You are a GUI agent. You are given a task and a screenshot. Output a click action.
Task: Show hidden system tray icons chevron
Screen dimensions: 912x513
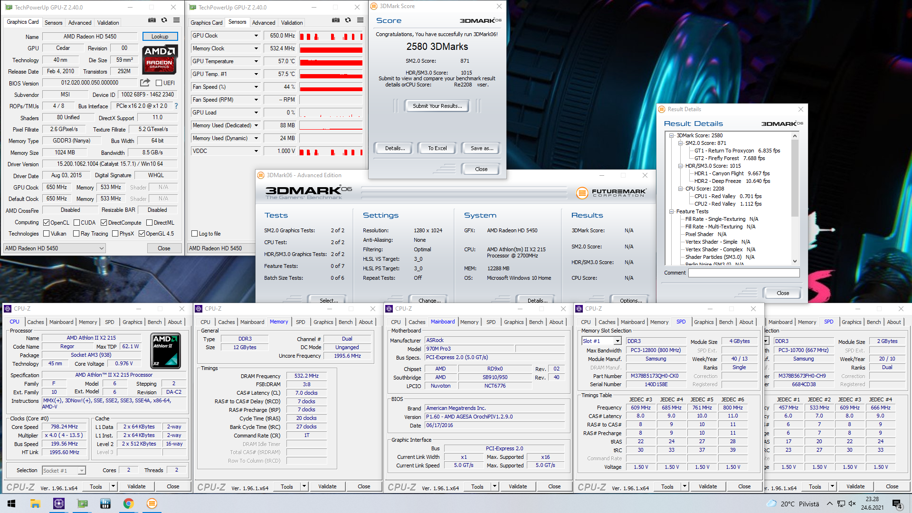tap(829, 503)
